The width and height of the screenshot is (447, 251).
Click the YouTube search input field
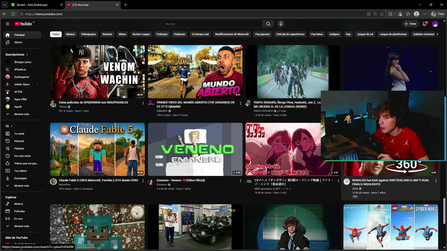212,24
